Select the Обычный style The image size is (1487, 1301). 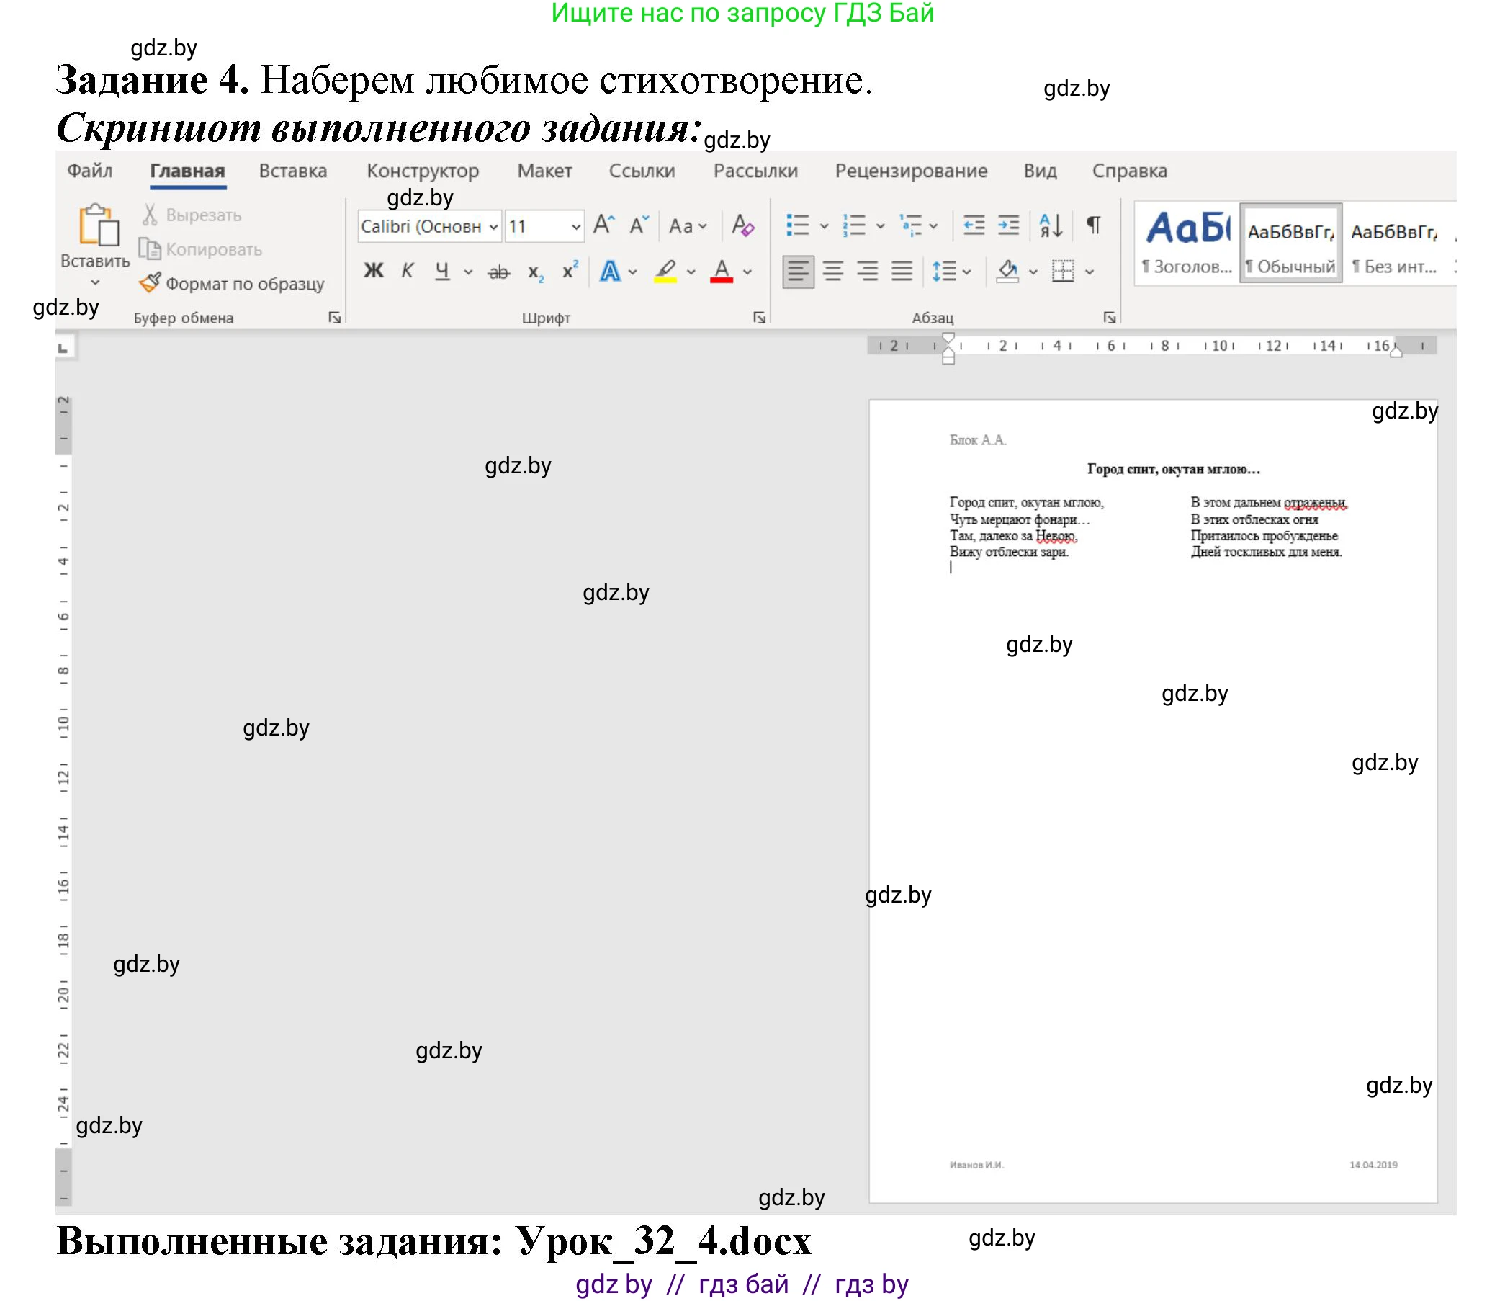[x=1290, y=244]
